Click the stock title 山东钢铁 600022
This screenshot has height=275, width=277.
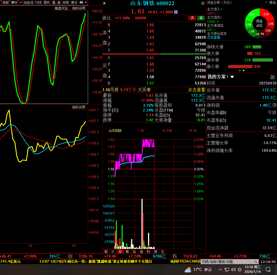point(152,3)
